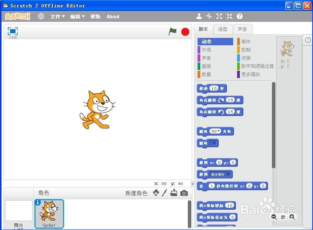Select the 数字和逻辑运算 block category
The image size is (313, 230).
coord(255,66)
